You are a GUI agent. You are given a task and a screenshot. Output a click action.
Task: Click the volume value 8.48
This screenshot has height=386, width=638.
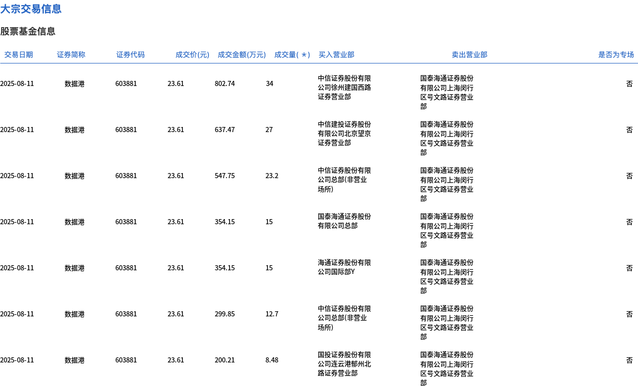click(272, 360)
